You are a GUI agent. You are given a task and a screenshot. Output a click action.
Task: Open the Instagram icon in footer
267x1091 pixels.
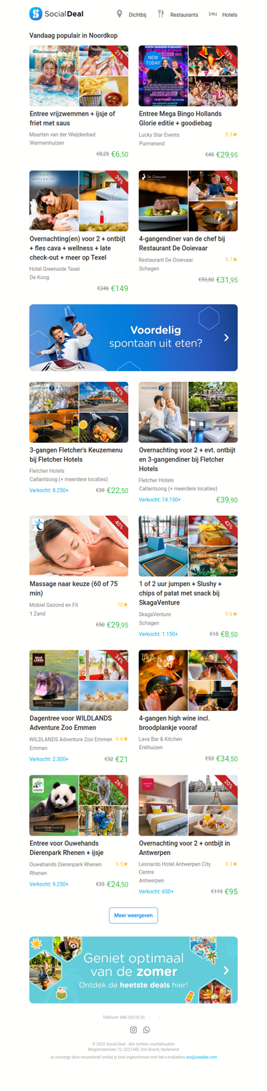tap(133, 1030)
